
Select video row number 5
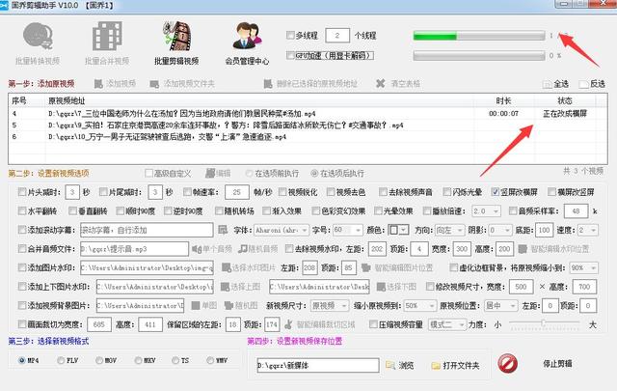click(x=307, y=126)
